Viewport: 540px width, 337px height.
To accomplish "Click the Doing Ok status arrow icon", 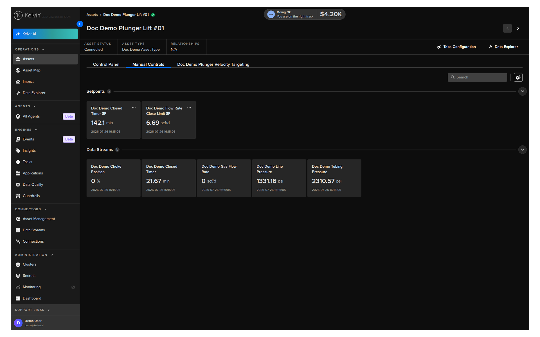I will pyautogui.click(x=271, y=14).
